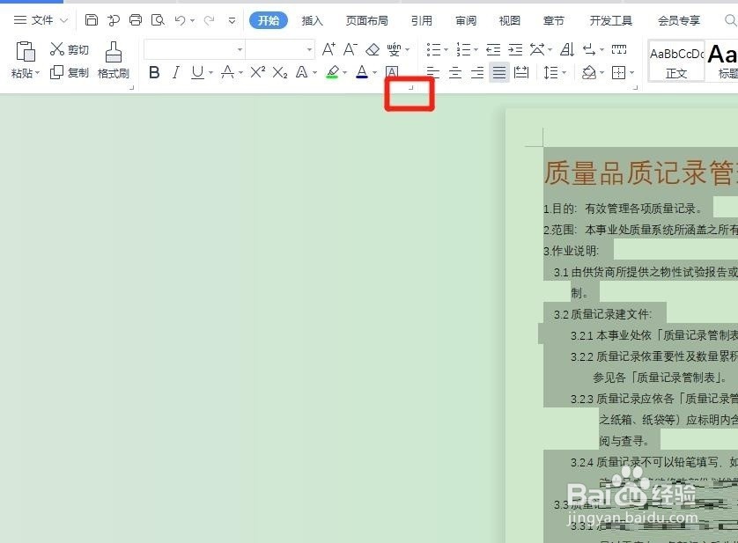This screenshot has width=738, height=543.
Task: Click the Shading paint bucket
Action: [x=589, y=72]
